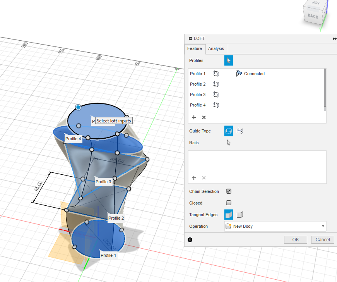
Task: Click the Connected label for Profile 1
Action: point(254,74)
